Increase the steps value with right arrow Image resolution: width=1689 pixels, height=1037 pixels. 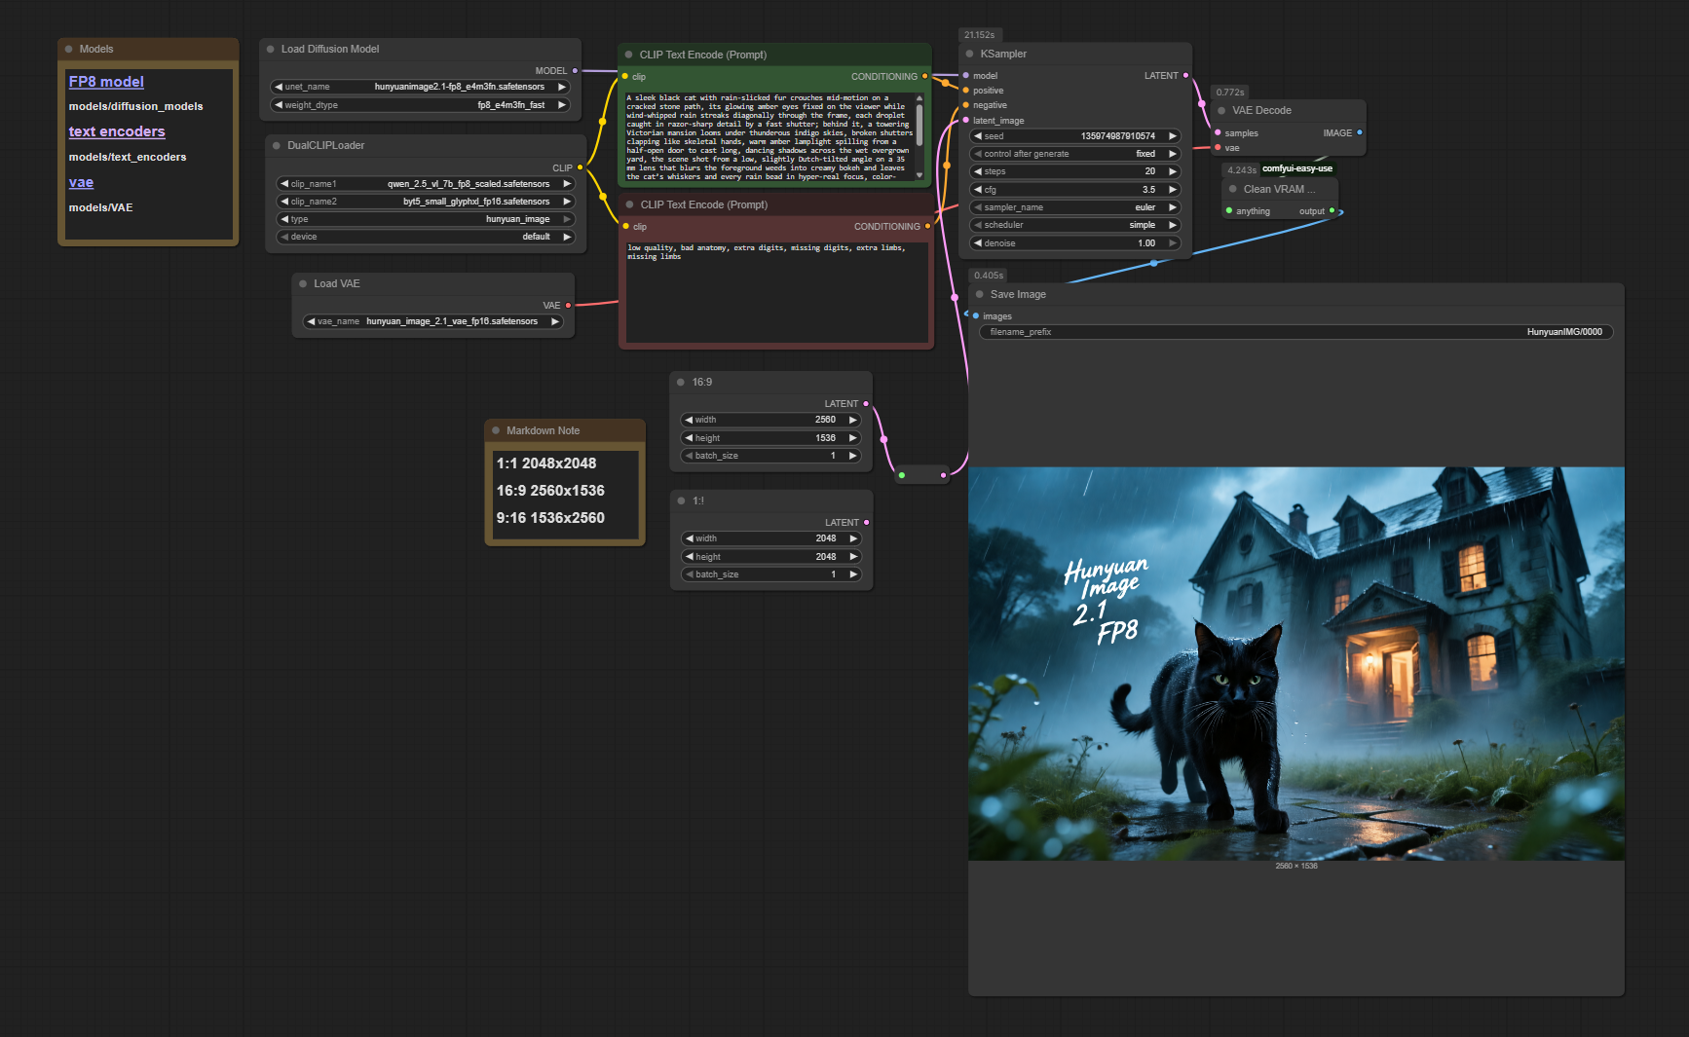pyautogui.click(x=1173, y=171)
